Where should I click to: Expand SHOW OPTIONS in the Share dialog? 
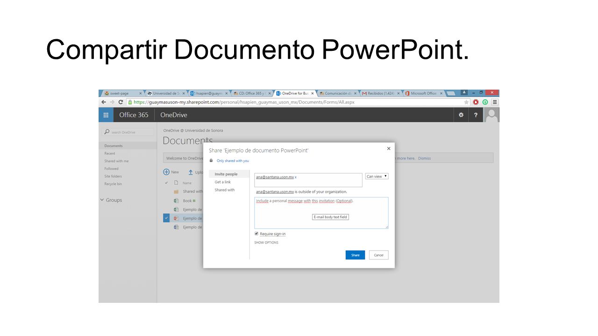(x=266, y=243)
